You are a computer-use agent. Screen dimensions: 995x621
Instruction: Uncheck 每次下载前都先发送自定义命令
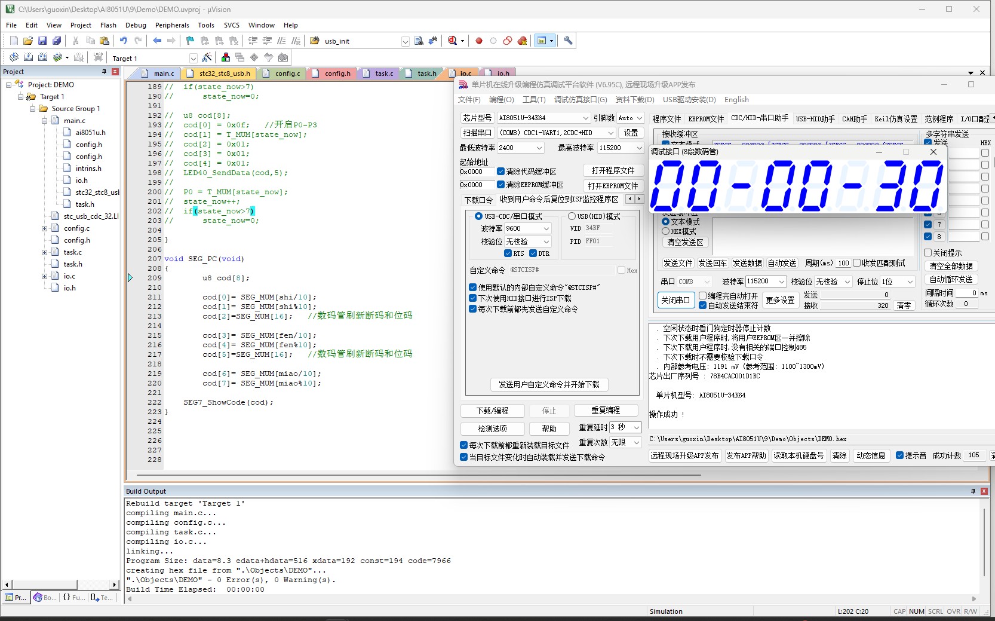coord(473,309)
